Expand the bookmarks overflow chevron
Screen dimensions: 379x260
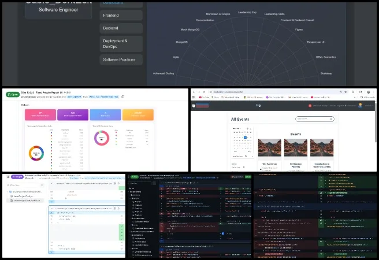(x=355, y=98)
